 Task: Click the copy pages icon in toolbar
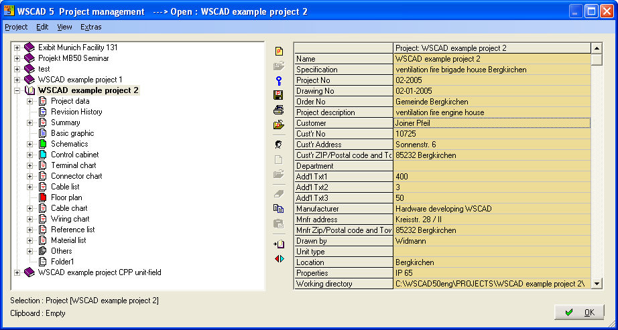click(279, 209)
